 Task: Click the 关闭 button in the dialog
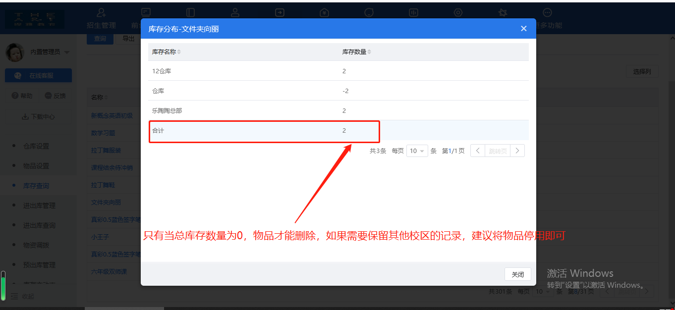click(x=518, y=274)
